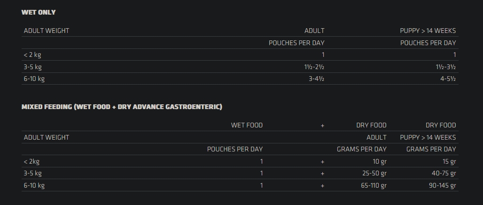Click the 4-5½ puppy pouches value
The image size is (483, 205).
448,79
